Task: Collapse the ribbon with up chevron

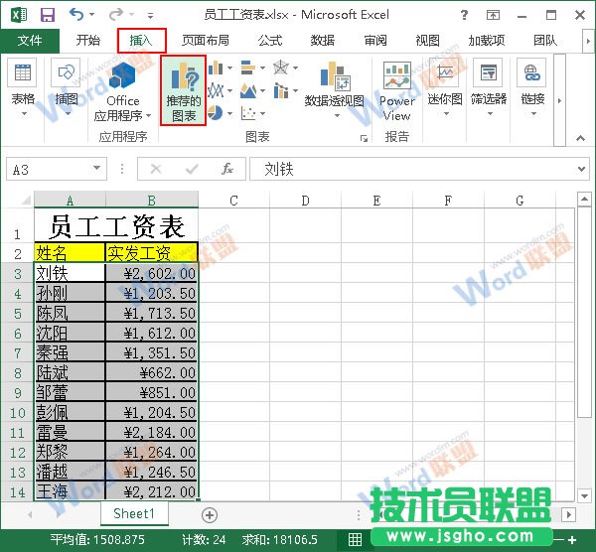Action: [580, 138]
